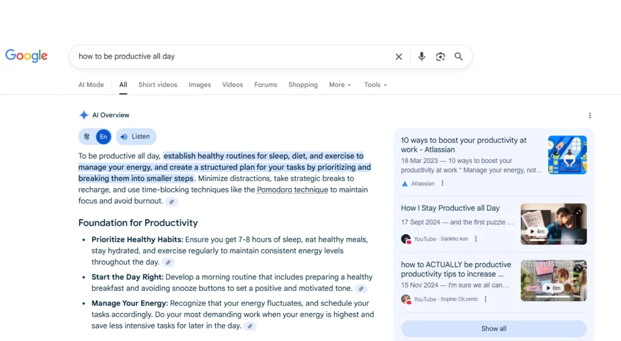Go to Images tab

(x=200, y=85)
